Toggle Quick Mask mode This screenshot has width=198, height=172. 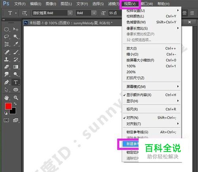(6, 120)
